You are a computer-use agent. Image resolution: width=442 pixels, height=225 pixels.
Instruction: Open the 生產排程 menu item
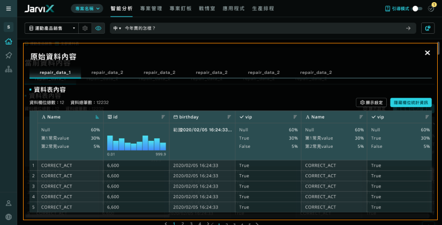263,9
